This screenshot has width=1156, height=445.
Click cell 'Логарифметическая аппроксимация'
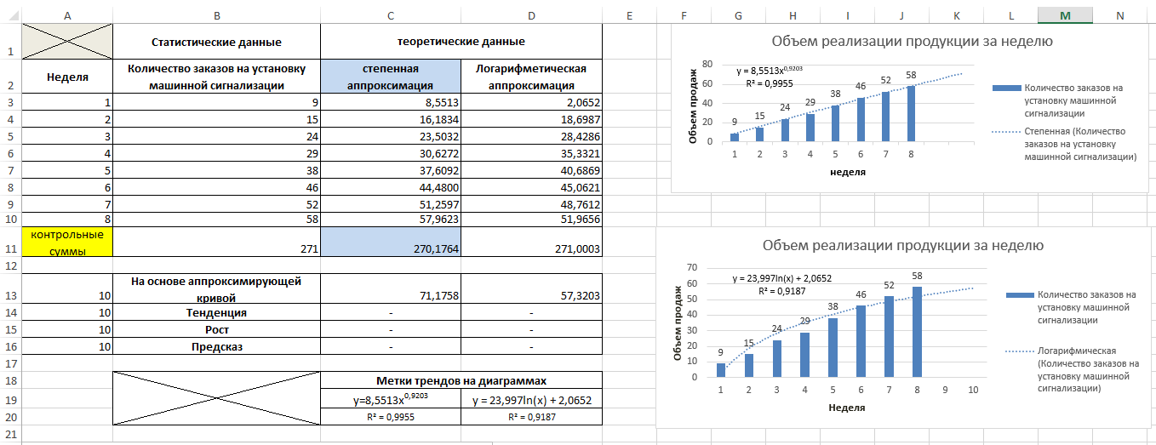click(x=532, y=77)
